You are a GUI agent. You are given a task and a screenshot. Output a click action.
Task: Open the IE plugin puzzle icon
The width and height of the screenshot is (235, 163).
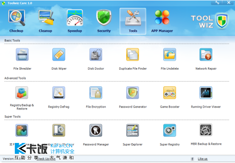coord(22,130)
